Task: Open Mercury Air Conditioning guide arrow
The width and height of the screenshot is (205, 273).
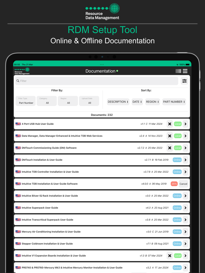Action: tap(185, 232)
